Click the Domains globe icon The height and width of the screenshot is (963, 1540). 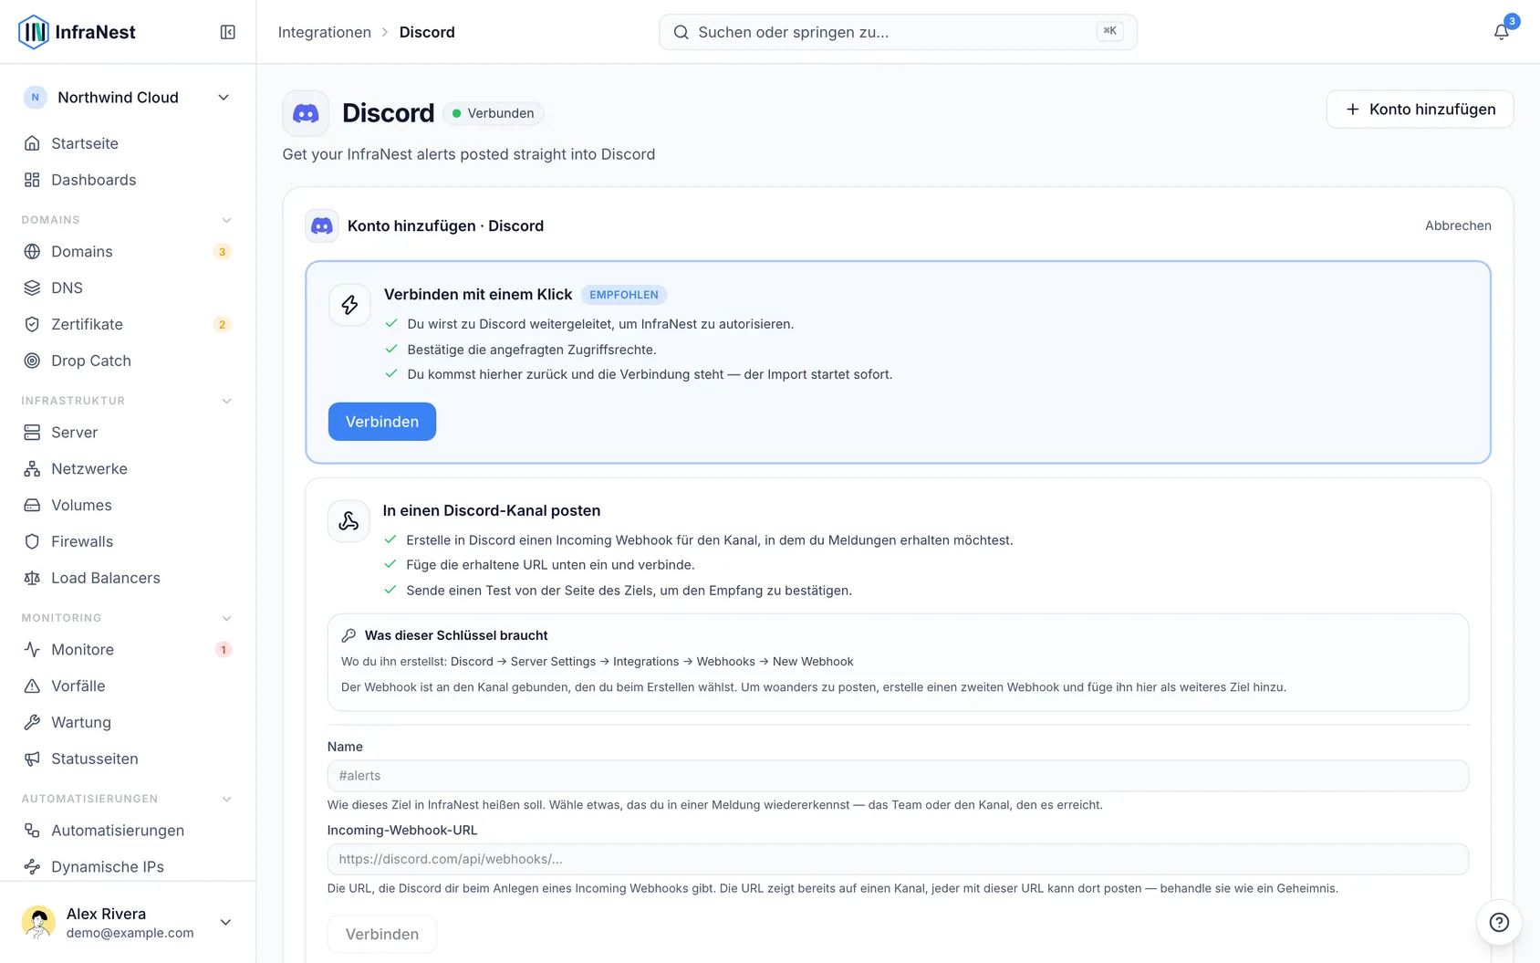pyautogui.click(x=32, y=251)
